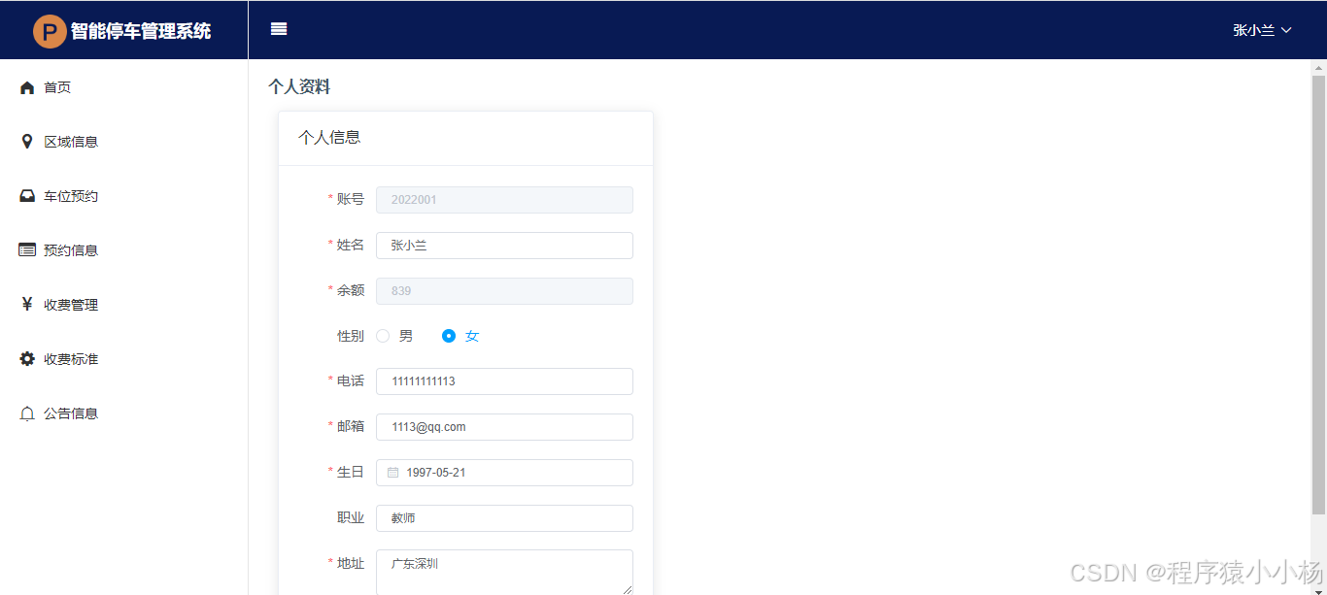Click the yen icon for 收费管理
The height and width of the screenshot is (595, 1327).
pos(27,305)
